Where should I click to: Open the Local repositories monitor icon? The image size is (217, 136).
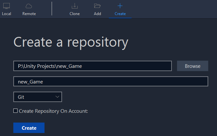pos(6,6)
